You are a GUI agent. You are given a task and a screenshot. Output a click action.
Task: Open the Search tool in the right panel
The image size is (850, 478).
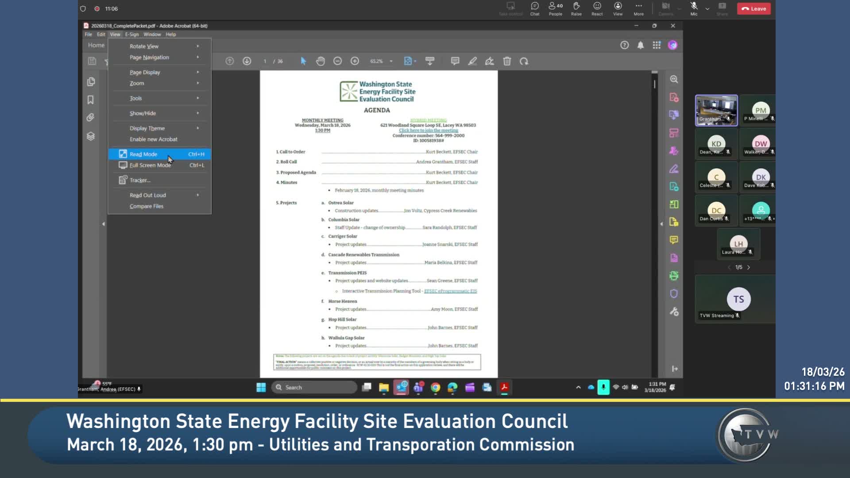pyautogui.click(x=674, y=79)
